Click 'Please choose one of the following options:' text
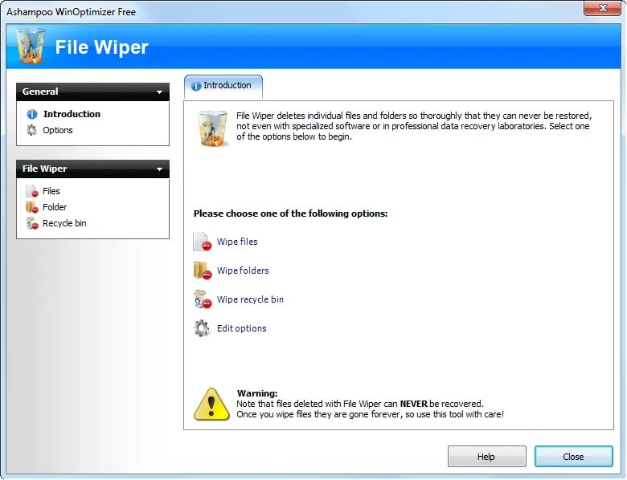The image size is (627, 480). 291,214
